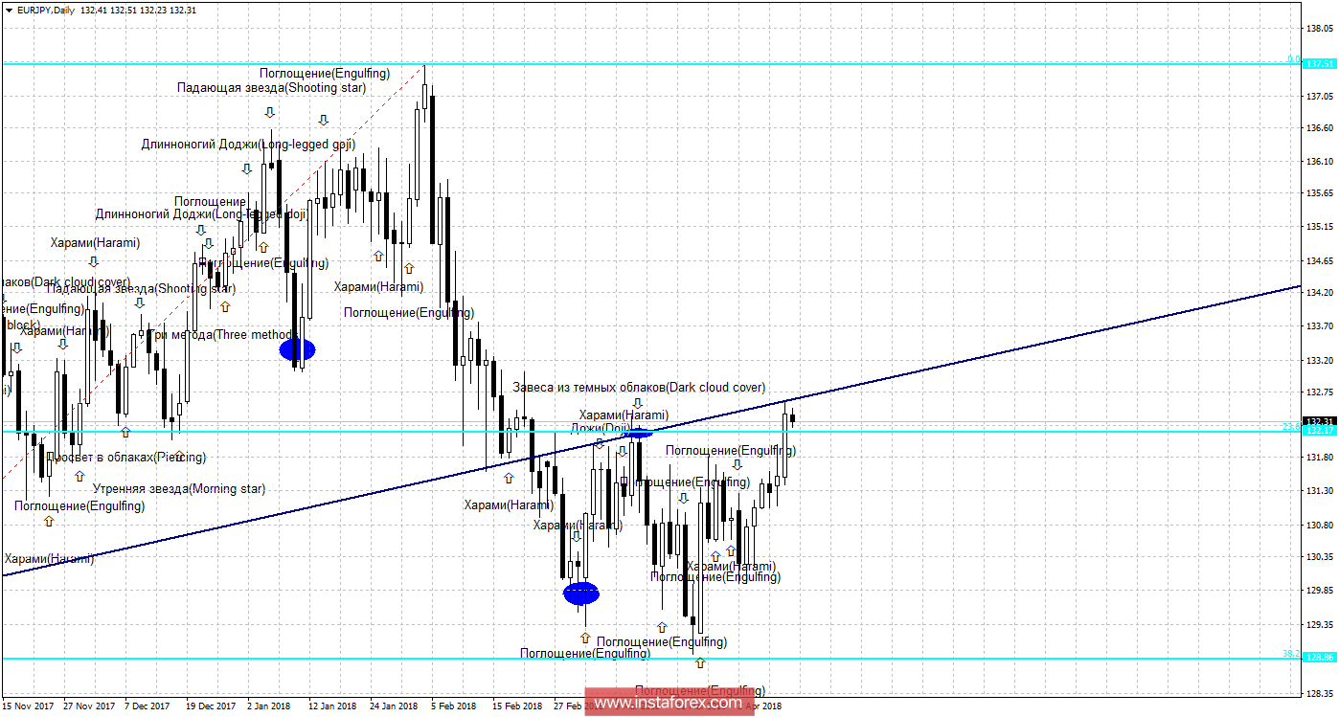Select the small blue ellipse on the trend line

[x=639, y=434]
